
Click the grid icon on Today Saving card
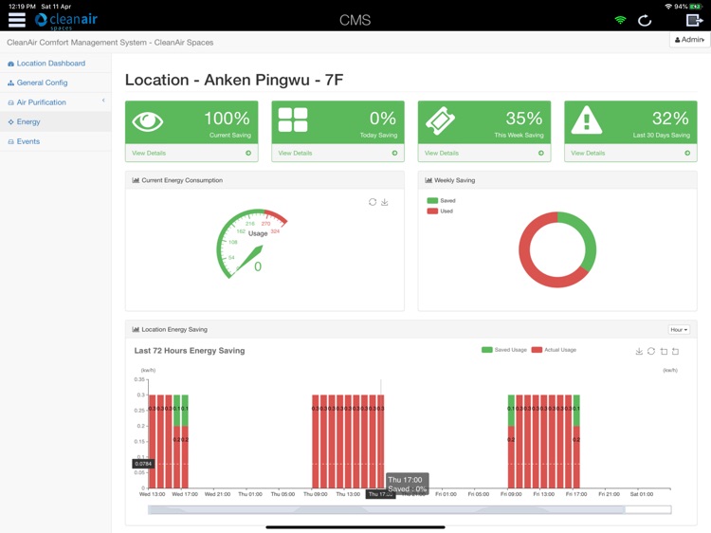pos(293,119)
